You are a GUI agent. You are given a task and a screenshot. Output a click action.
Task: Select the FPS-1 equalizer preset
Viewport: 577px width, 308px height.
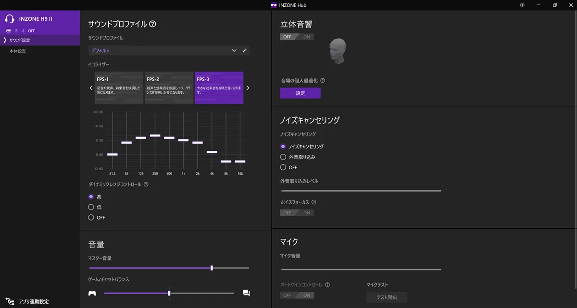[119, 88]
